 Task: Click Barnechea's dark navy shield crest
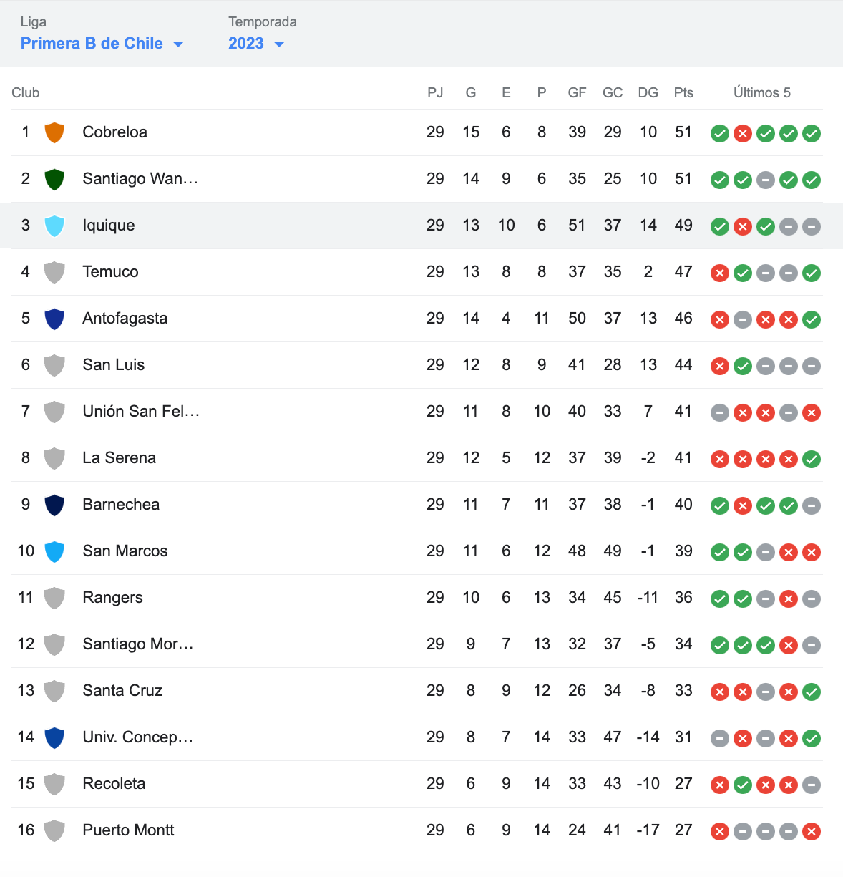pos(54,505)
